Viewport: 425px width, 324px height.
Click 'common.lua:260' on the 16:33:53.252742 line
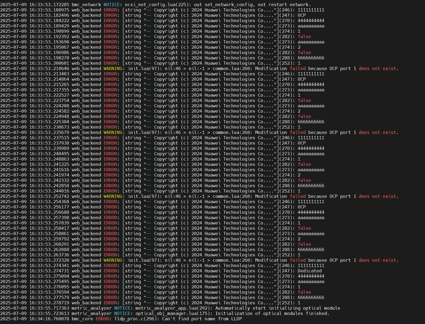point(231,196)
